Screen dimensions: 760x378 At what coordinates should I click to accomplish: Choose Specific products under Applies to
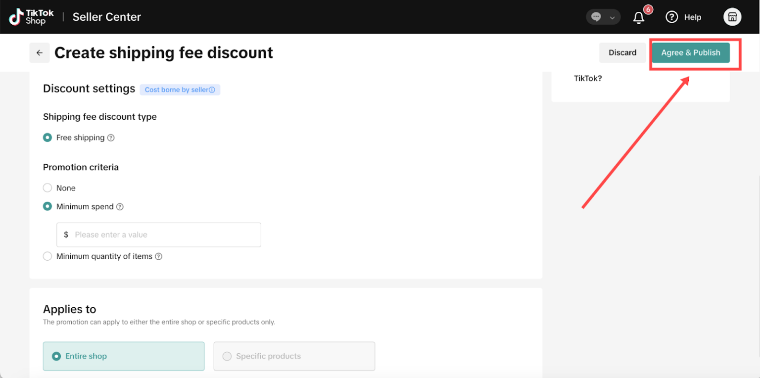click(294, 356)
